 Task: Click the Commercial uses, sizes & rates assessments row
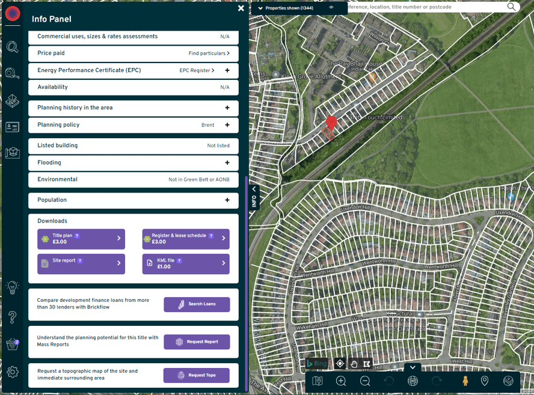coord(133,37)
